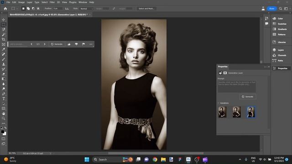Open more options in contextual task bar
292x164 pixels.
click(91, 44)
